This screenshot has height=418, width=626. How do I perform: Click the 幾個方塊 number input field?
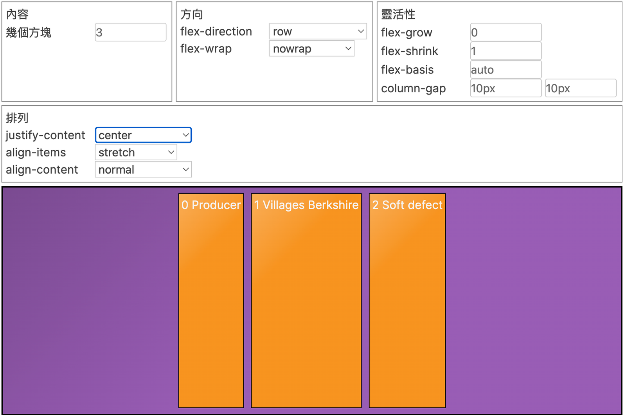coord(130,32)
